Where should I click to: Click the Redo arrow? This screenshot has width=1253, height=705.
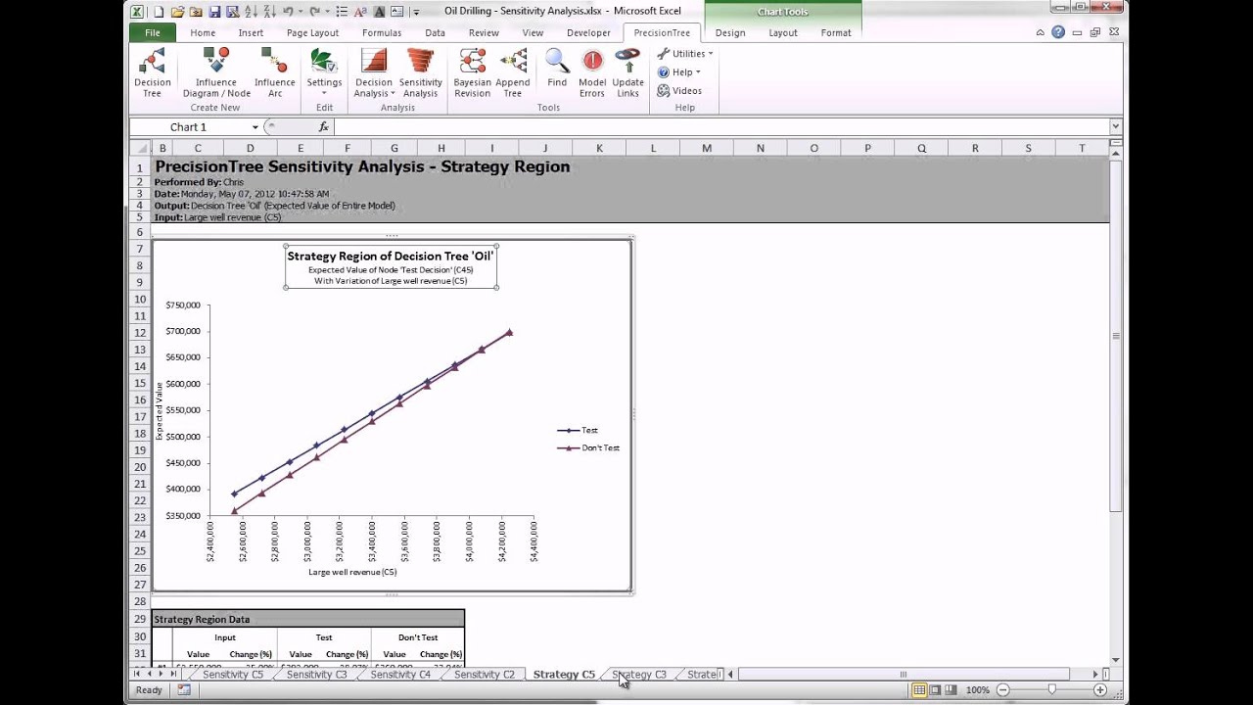pyautogui.click(x=315, y=12)
